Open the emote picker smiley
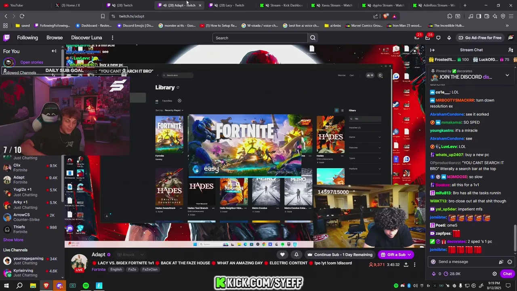Image resolution: width=517 pixels, height=291 pixels. click(510, 262)
